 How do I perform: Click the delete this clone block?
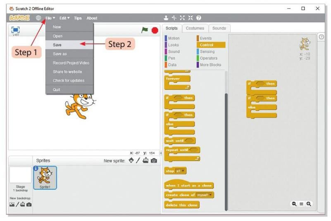pos(181,205)
